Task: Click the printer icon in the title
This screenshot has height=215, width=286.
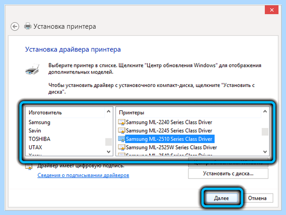Action: (x=28, y=26)
